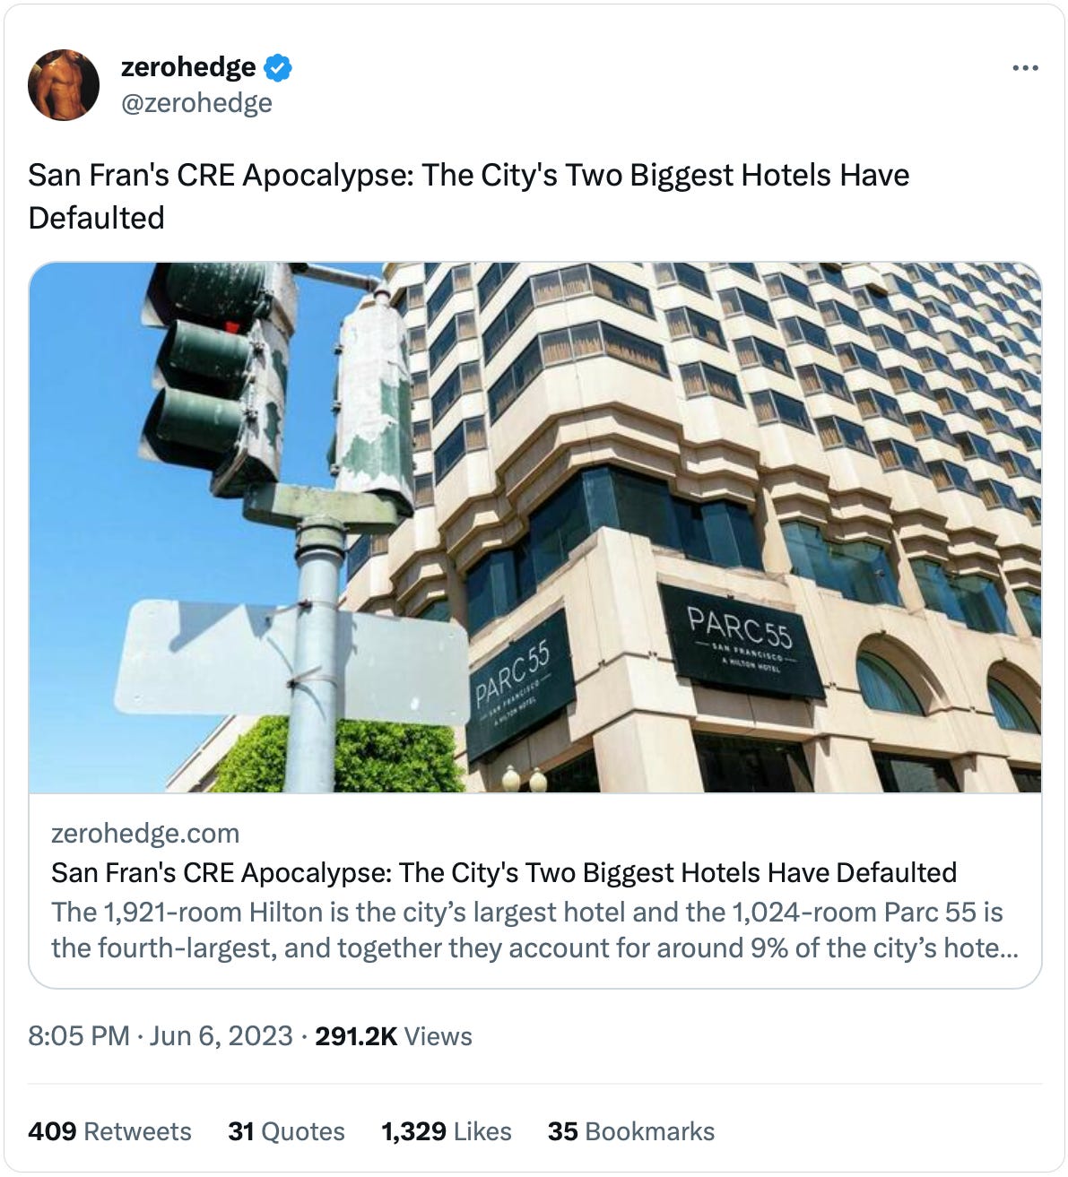Click the Jun 6, 2023 date
Image resolution: width=1068 pixels, height=1177 pixels.
click(x=221, y=1036)
